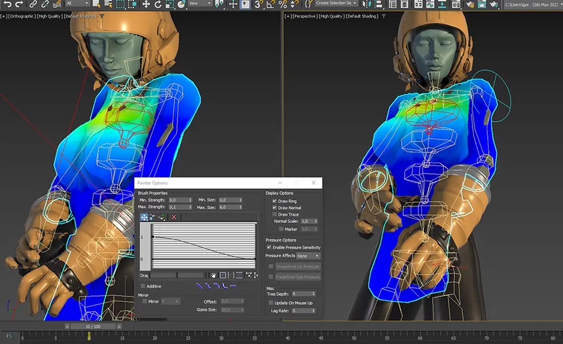Choose the Rectangular Selection Region icon
Viewport: 563px width, 344px height.
click(120, 4)
